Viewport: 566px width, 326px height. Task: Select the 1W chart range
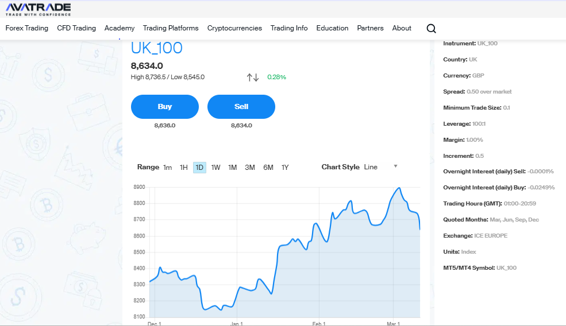216,168
